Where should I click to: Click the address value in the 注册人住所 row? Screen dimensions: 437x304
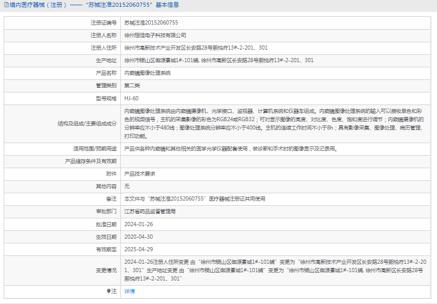tap(196, 48)
